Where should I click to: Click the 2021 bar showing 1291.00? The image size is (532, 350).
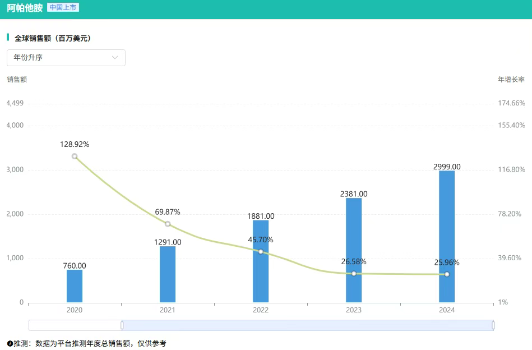168,274
